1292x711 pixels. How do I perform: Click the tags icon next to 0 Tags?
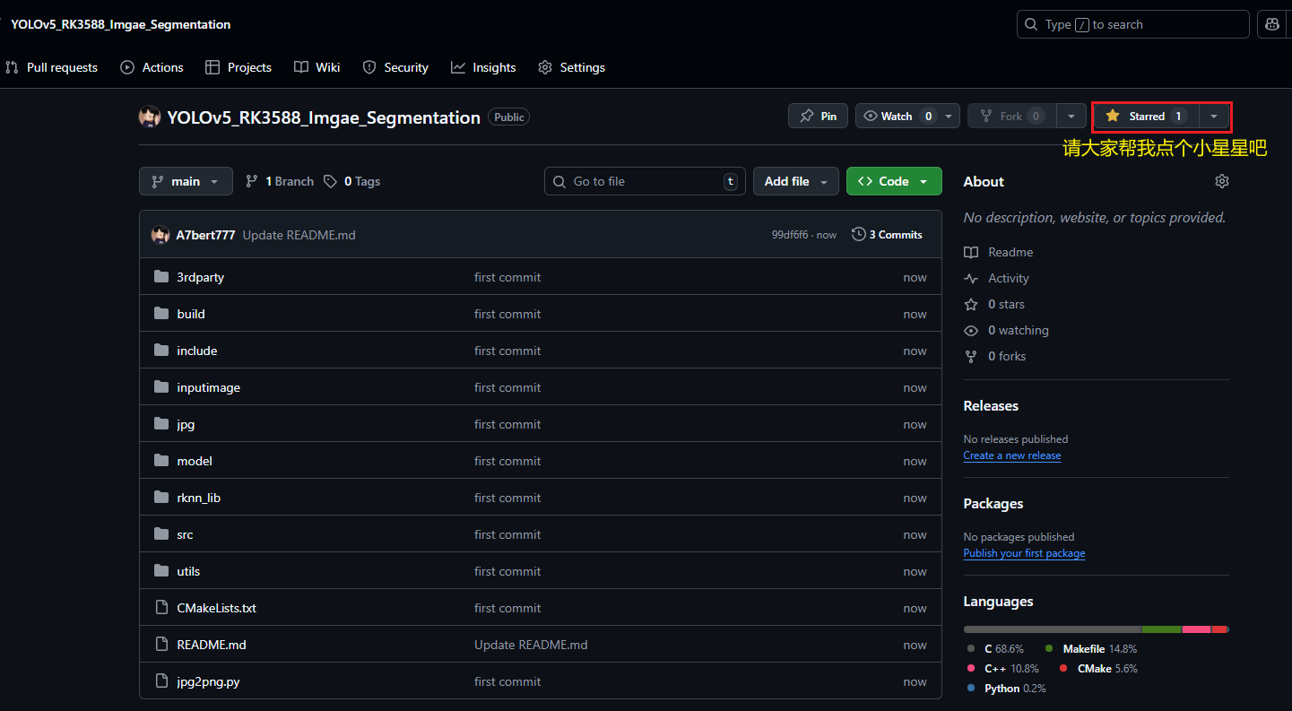click(x=330, y=181)
